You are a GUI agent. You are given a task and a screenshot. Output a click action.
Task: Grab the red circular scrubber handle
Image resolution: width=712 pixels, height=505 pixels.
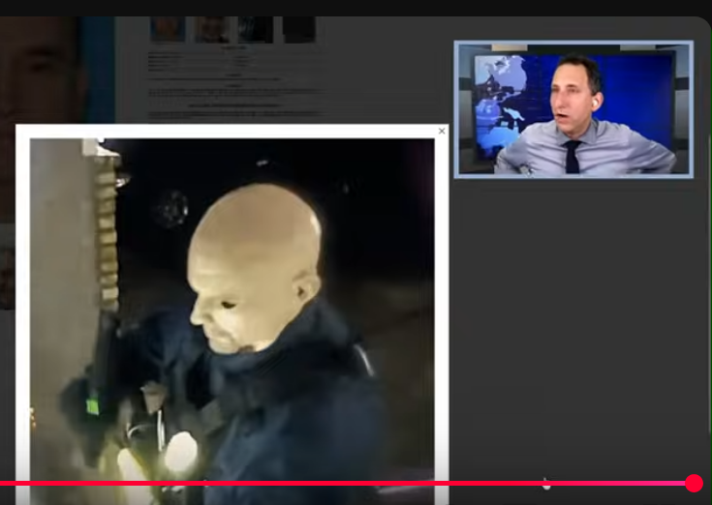(694, 484)
